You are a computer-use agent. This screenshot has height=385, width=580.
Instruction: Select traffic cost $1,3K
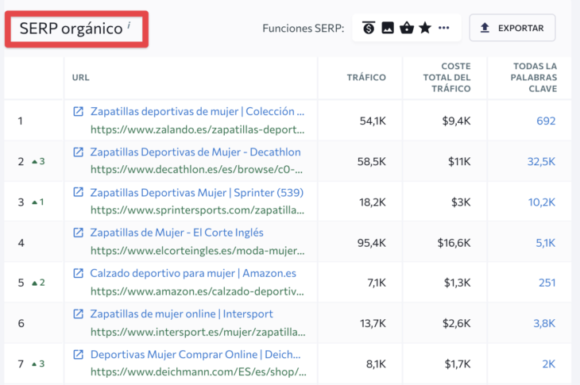point(458,283)
